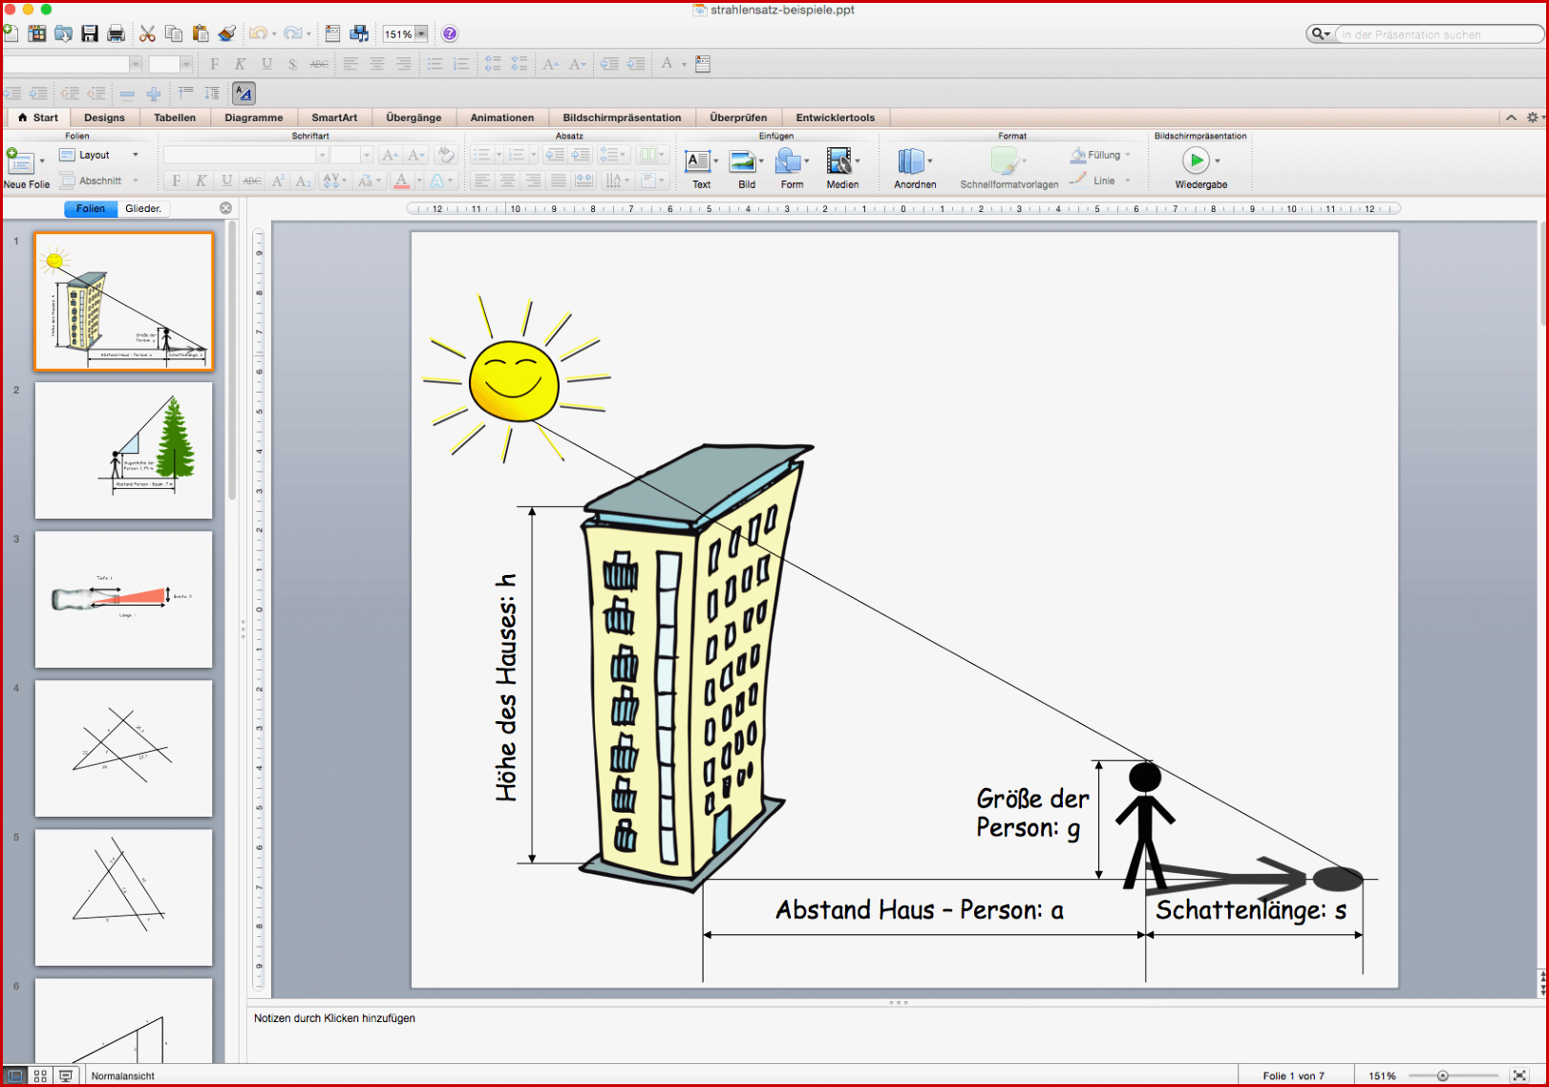This screenshot has height=1087, width=1549.
Task: Switch to presenter view icon in status bar
Action: 65,1076
